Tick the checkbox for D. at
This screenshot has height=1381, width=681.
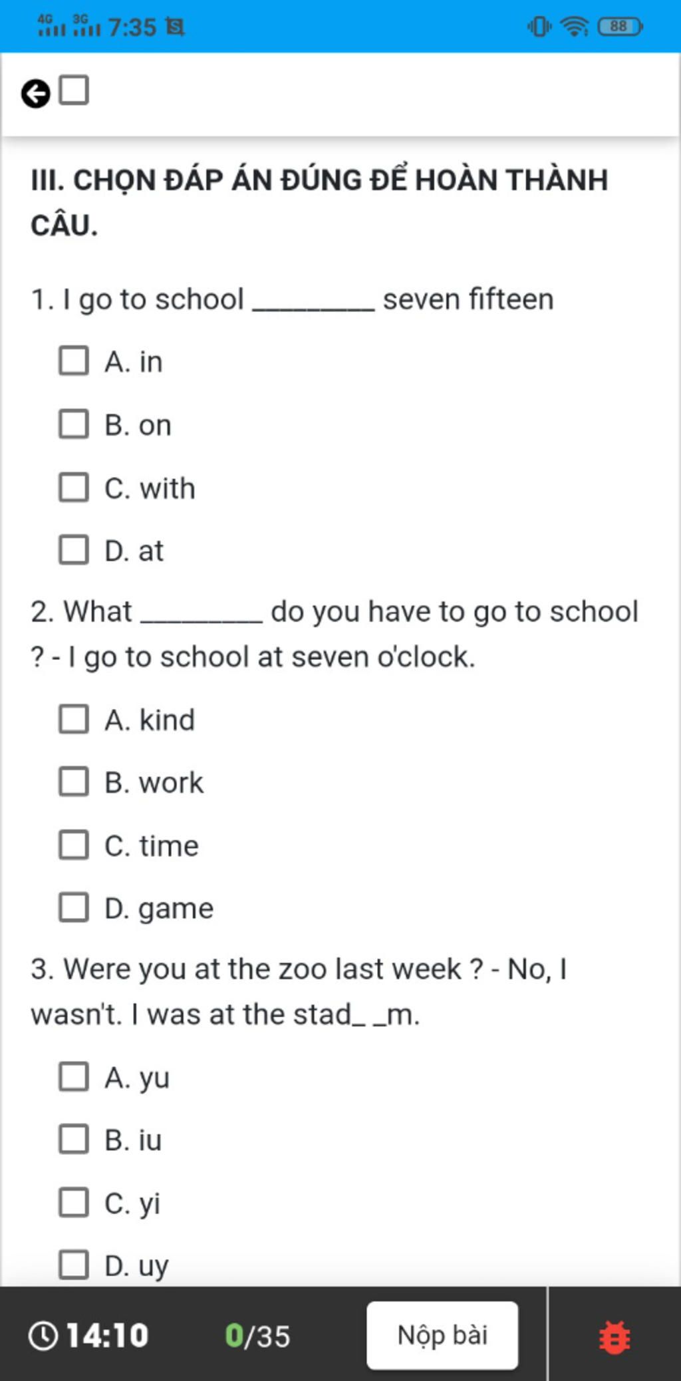point(74,549)
